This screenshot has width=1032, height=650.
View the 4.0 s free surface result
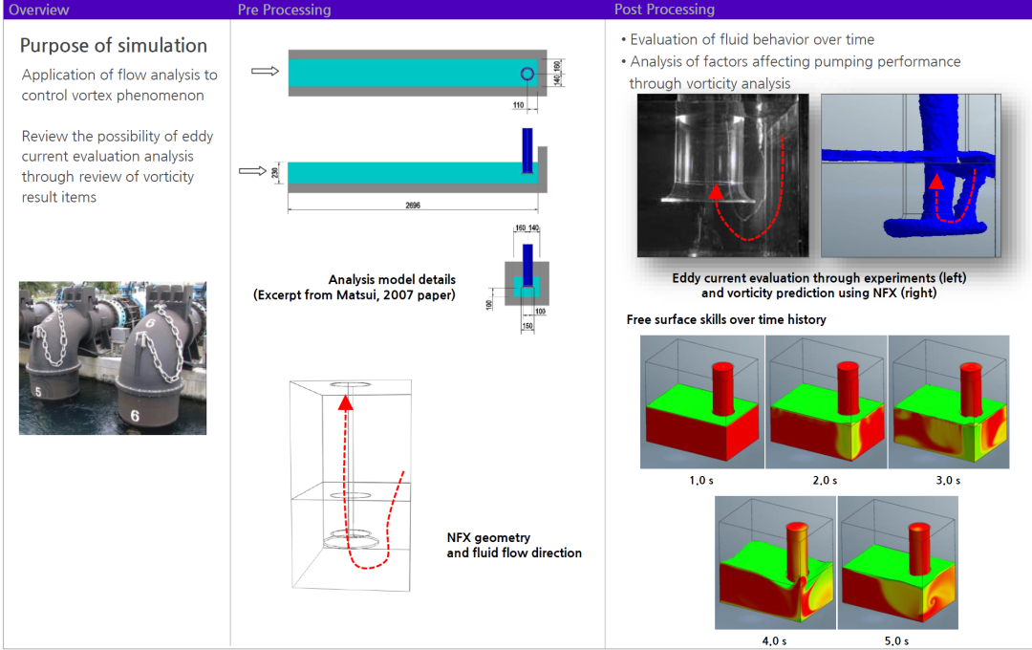(775, 563)
